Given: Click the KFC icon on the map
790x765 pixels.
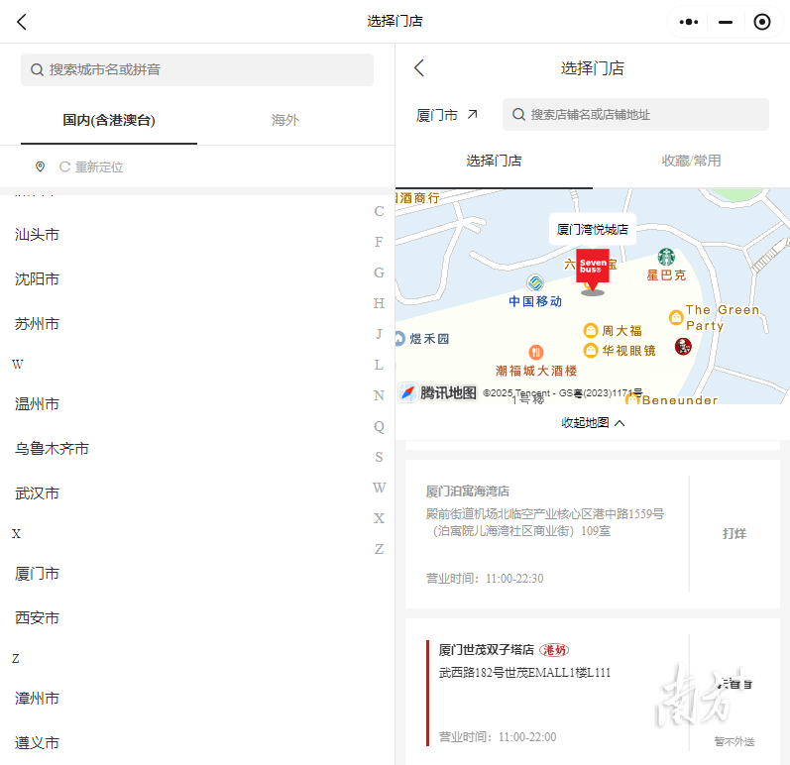Looking at the screenshot, I should 682,346.
